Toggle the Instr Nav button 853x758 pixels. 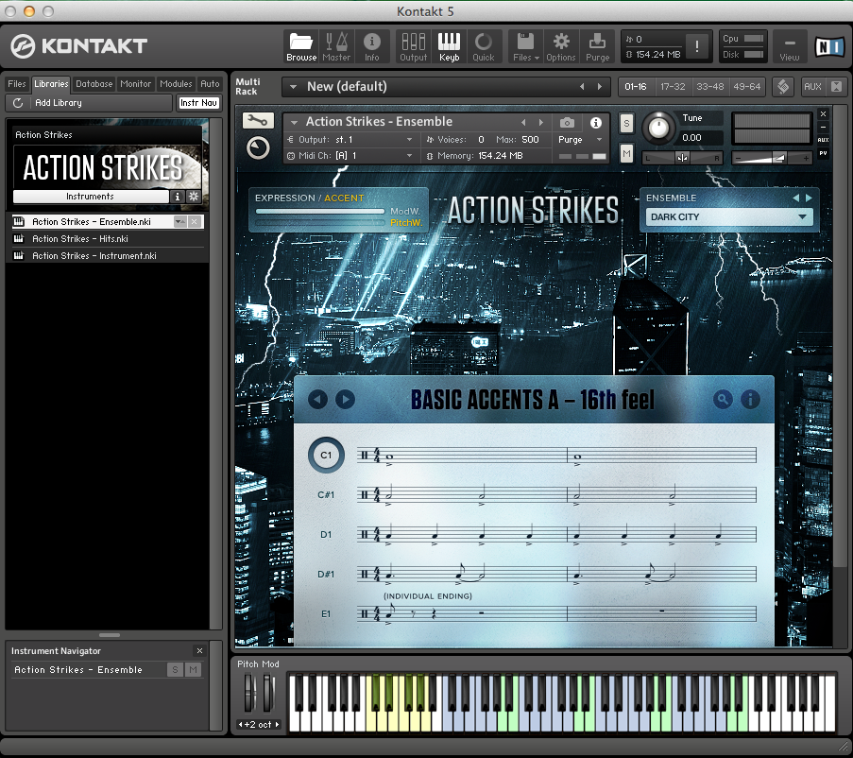pos(198,103)
